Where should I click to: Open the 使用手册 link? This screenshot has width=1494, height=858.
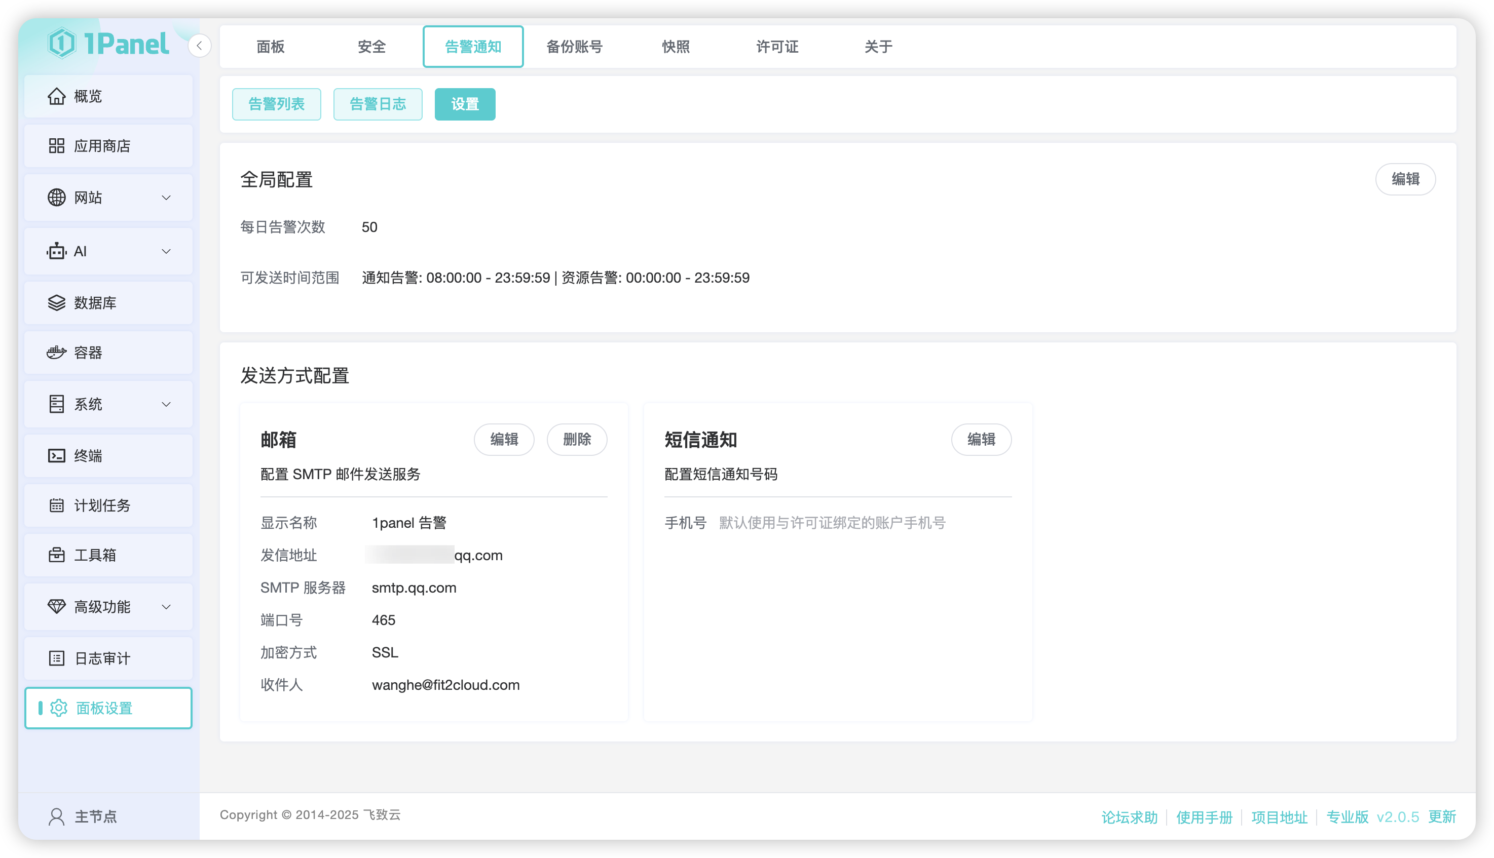tap(1205, 817)
